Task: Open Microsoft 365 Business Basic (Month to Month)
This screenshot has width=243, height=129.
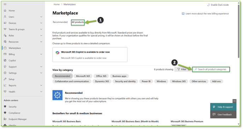Action: 135,122
